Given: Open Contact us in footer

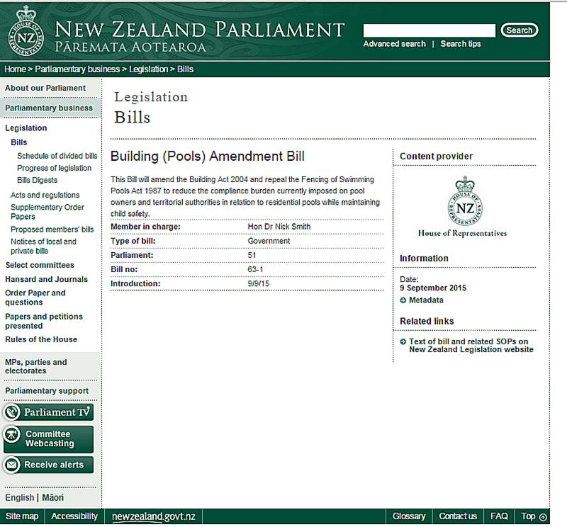Looking at the screenshot, I should pyautogui.click(x=458, y=516).
